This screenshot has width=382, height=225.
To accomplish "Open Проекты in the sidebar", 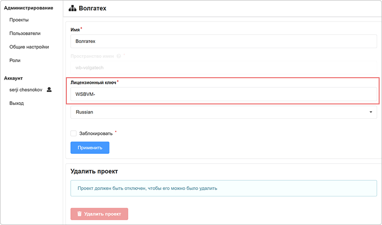I will click(19, 20).
